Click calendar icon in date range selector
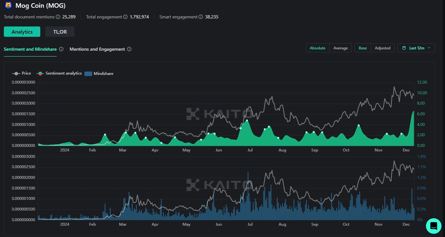445x237 pixels. (404, 48)
